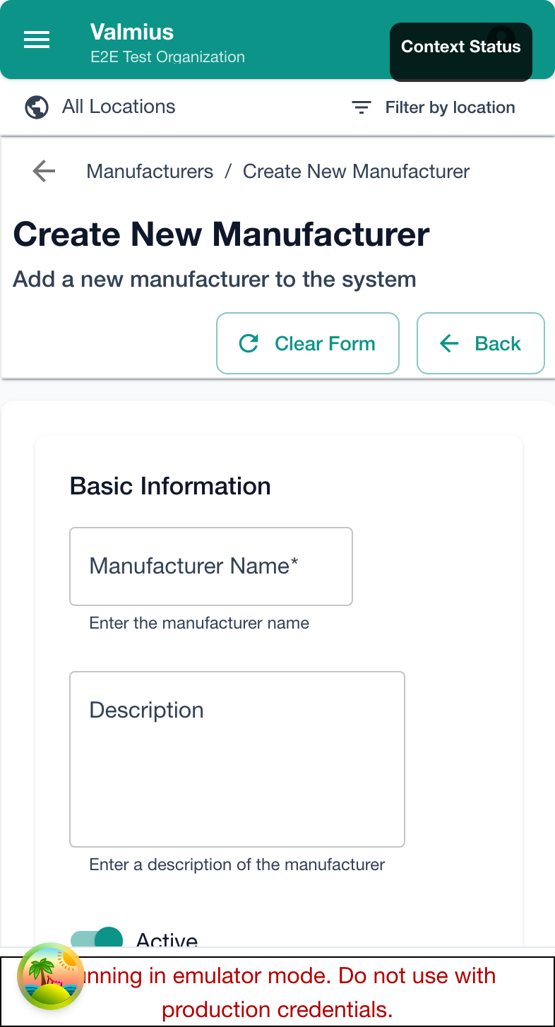Viewport: 555px width, 1027px height.
Task: Click the Clear Form button
Action: click(x=308, y=343)
